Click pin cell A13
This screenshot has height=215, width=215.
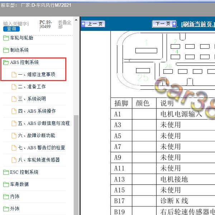(x=121, y=179)
